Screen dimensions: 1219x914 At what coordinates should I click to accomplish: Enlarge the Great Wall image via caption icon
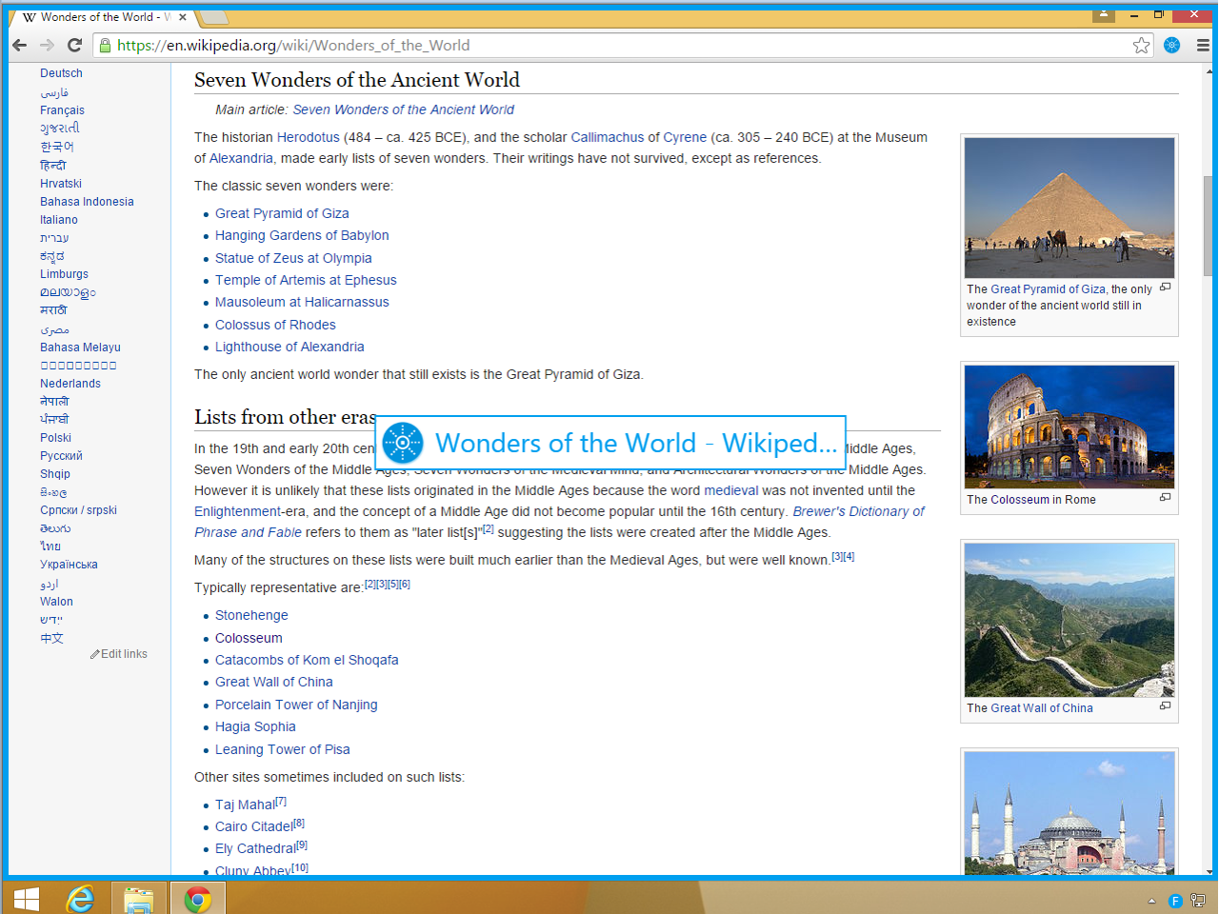click(1165, 706)
